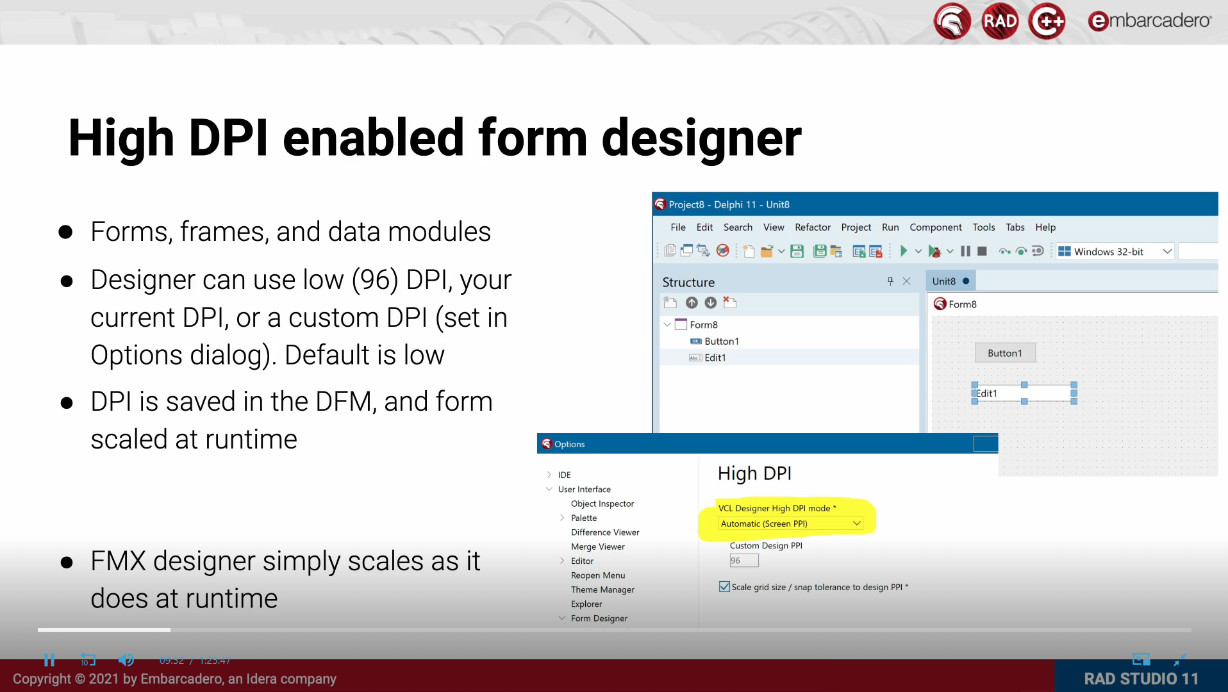Viewport: 1228px width, 692px height.
Task: Click the Save All toolbar icon
Action: point(819,251)
